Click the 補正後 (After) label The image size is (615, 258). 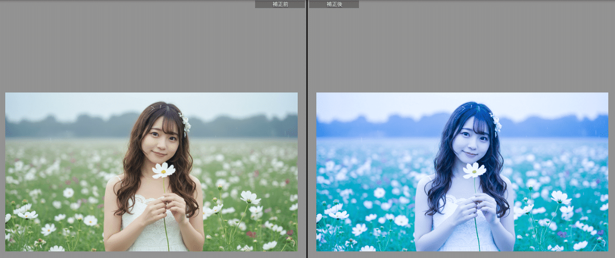tap(334, 4)
